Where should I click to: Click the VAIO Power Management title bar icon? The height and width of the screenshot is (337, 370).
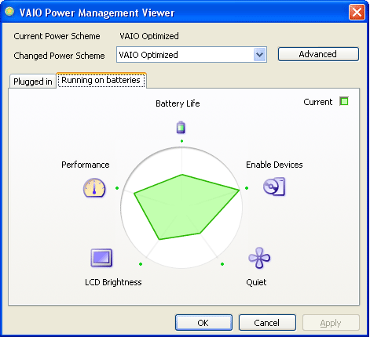pyautogui.click(x=9, y=12)
